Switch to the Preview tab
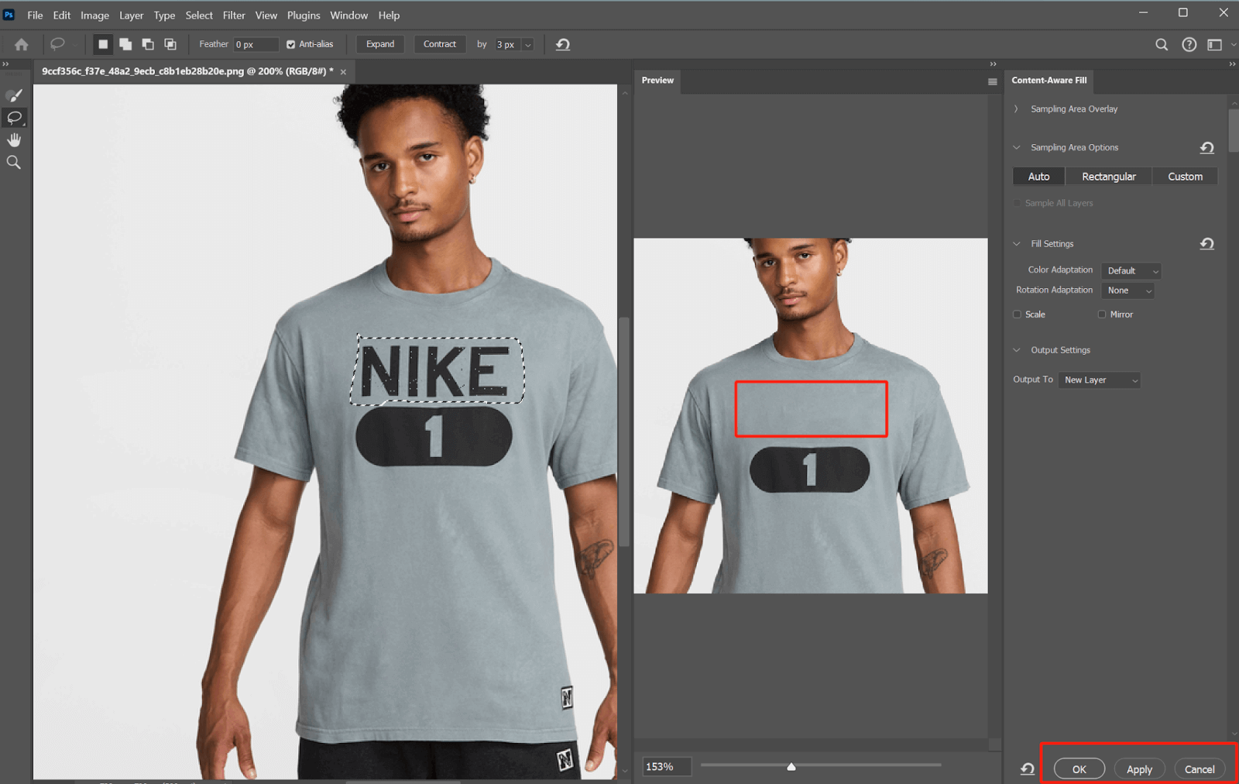 657,80
